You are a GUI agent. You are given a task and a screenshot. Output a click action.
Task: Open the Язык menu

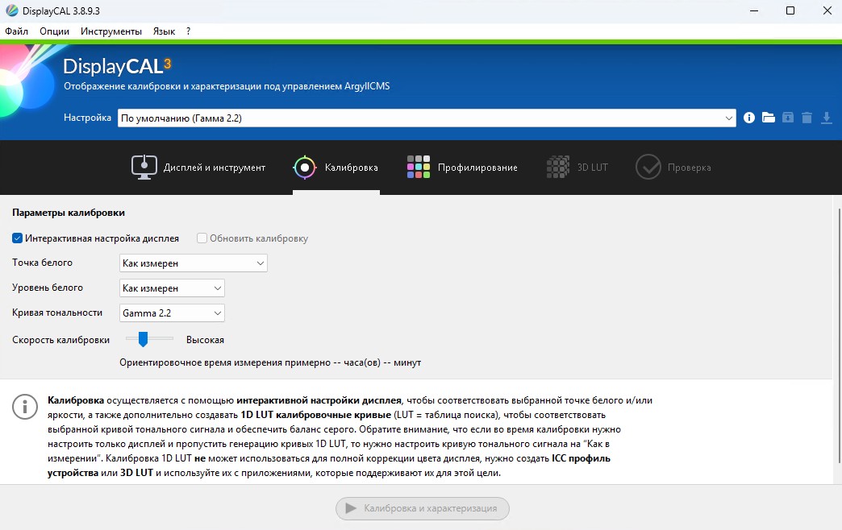[164, 31]
